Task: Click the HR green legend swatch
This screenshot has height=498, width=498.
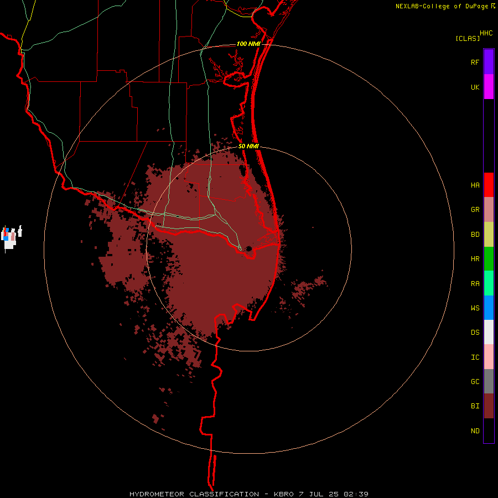Action: point(489,259)
